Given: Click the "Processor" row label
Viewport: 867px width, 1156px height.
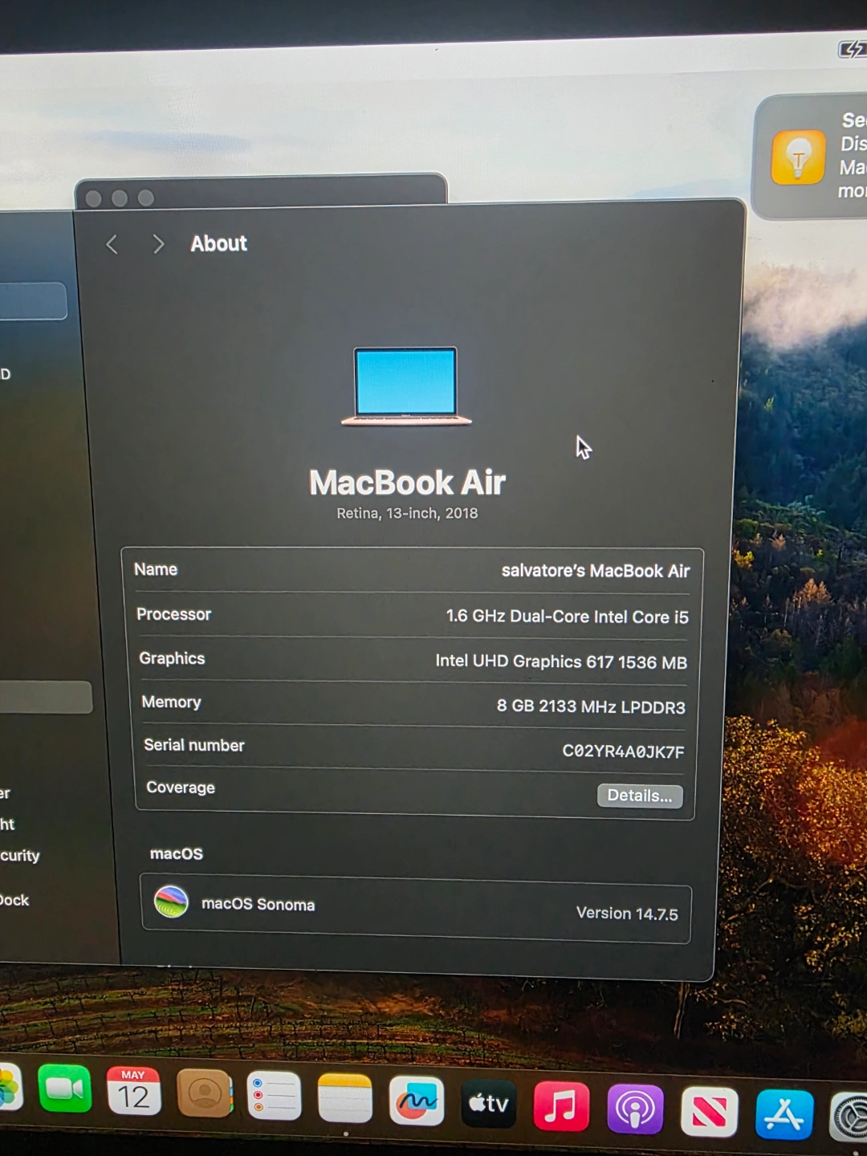Looking at the screenshot, I should tap(173, 614).
